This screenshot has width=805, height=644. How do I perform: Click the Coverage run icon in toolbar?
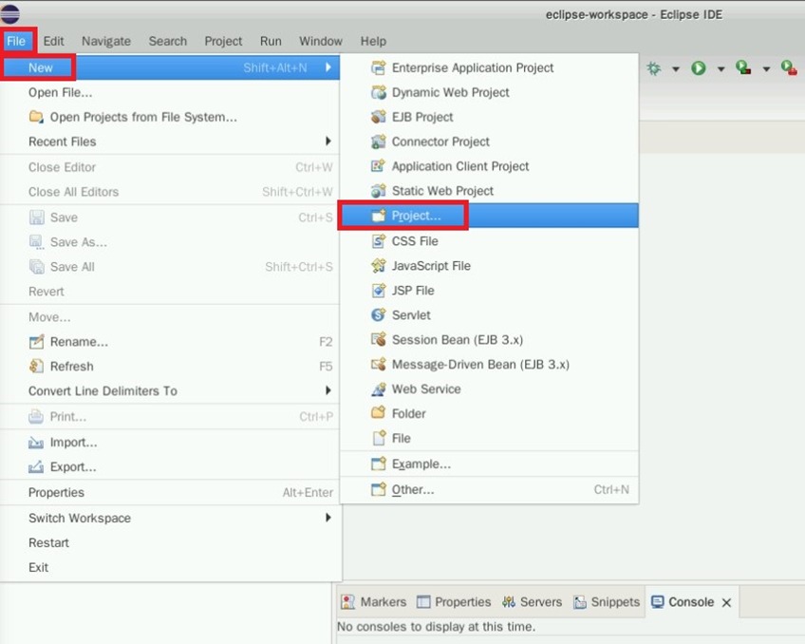pyautogui.click(x=743, y=68)
